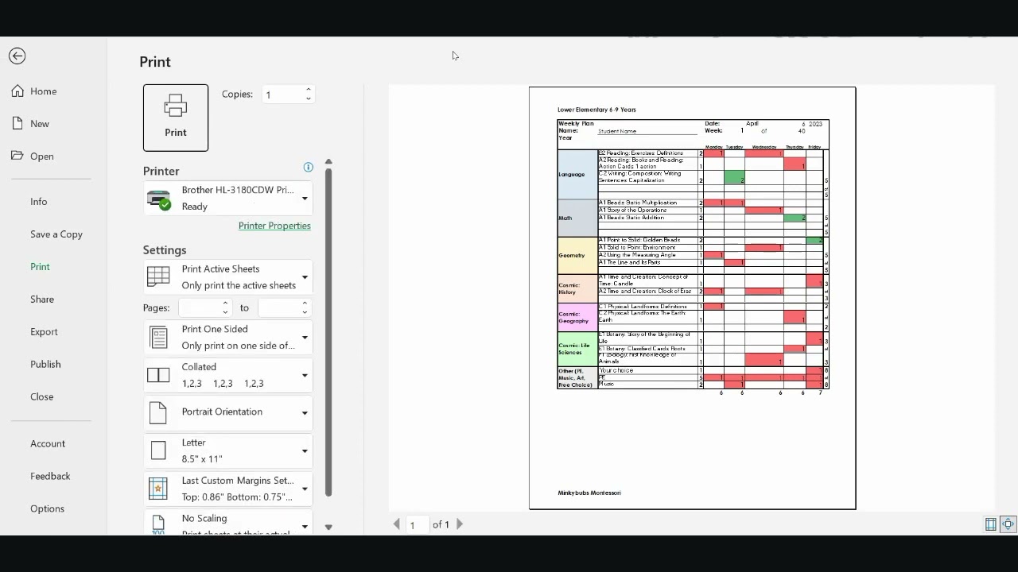Open the Feedback page
Image resolution: width=1018 pixels, height=572 pixels.
(x=50, y=476)
